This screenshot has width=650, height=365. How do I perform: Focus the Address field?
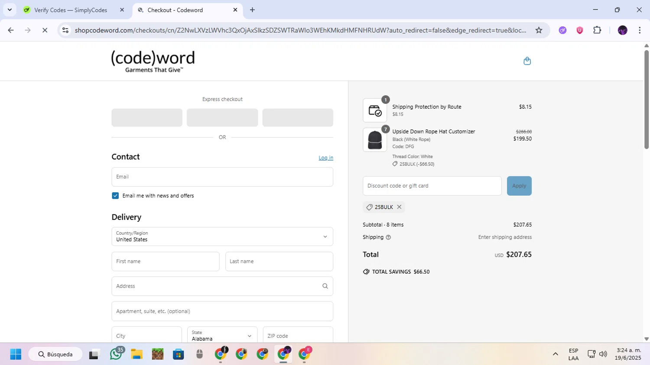pos(222,286)
